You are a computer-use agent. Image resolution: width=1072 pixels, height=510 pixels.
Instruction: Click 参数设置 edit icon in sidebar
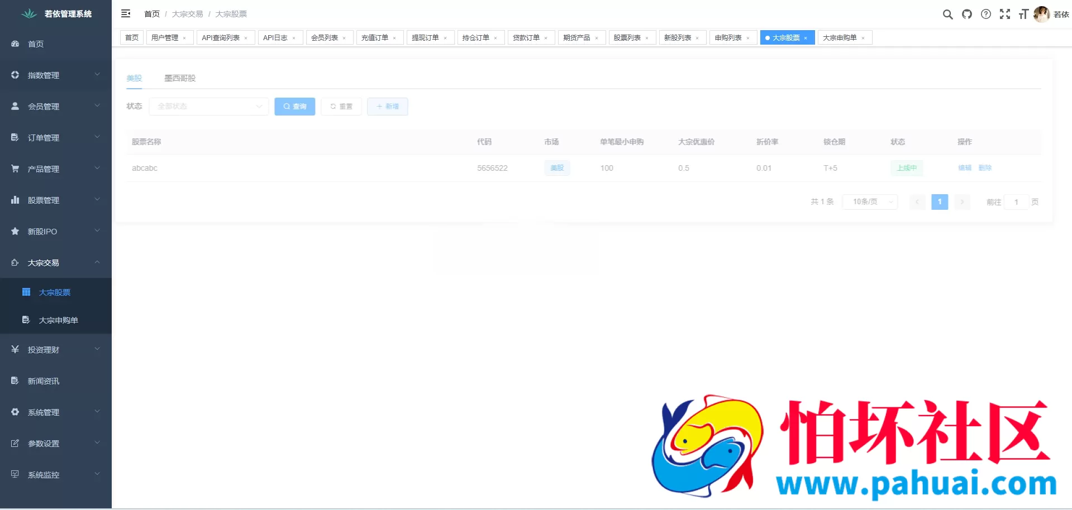[15, 443]
